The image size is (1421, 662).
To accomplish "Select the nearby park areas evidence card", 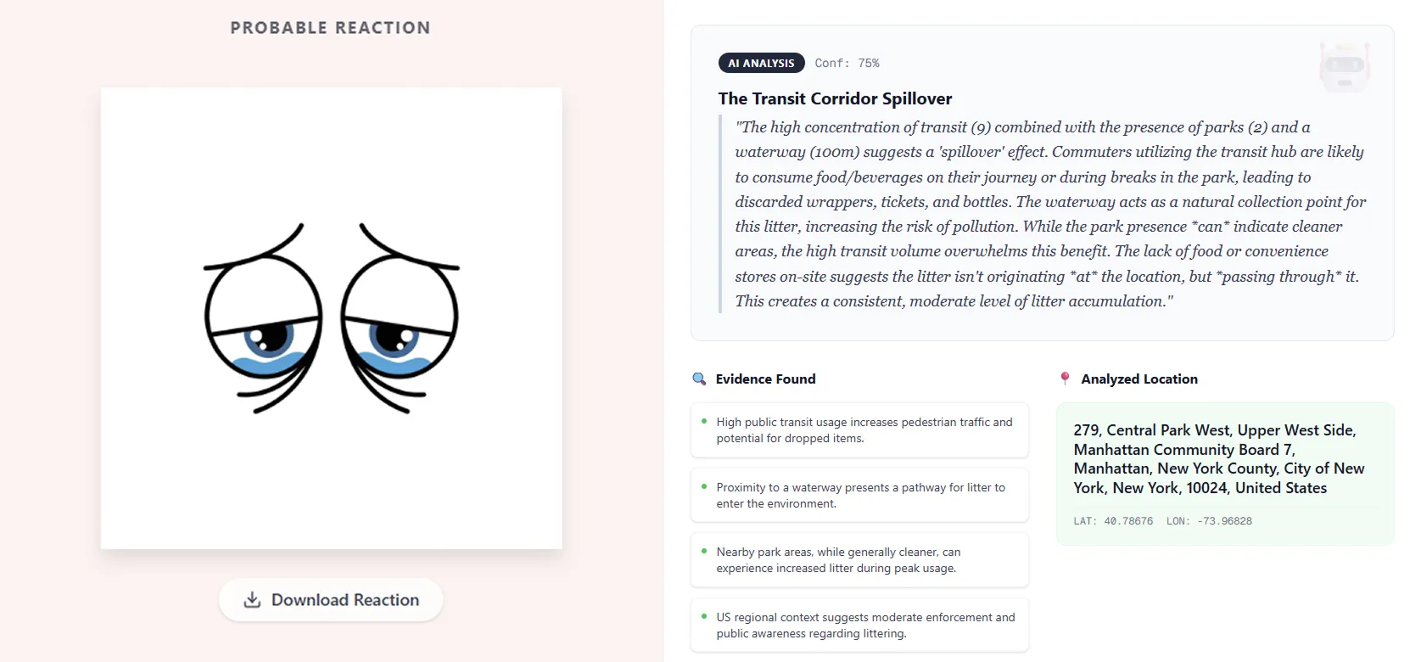I will click(x=859, y=560).
